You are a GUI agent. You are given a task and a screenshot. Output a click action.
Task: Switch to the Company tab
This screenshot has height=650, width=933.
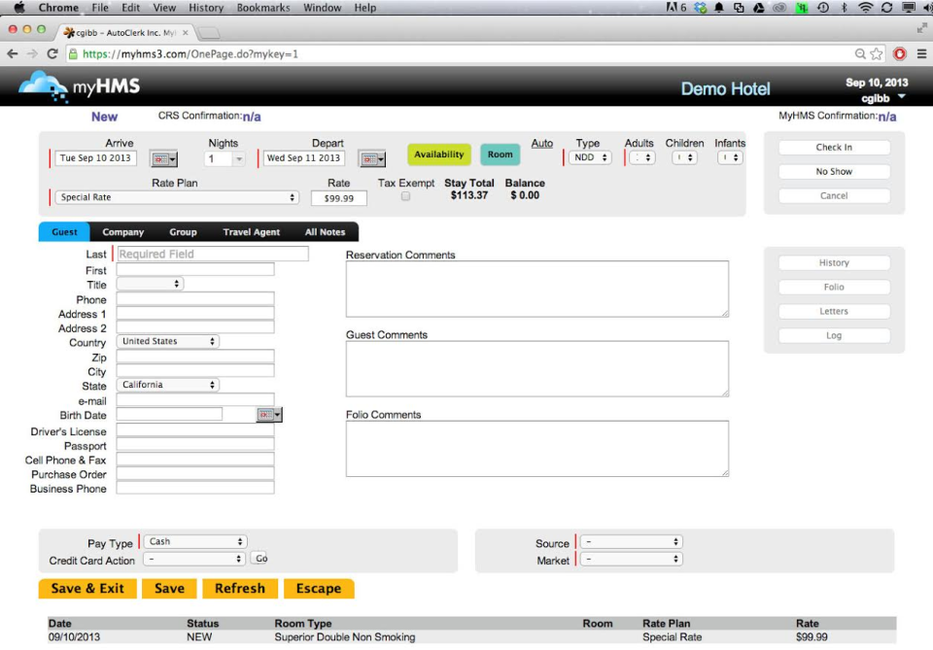(x=122, y=232)
